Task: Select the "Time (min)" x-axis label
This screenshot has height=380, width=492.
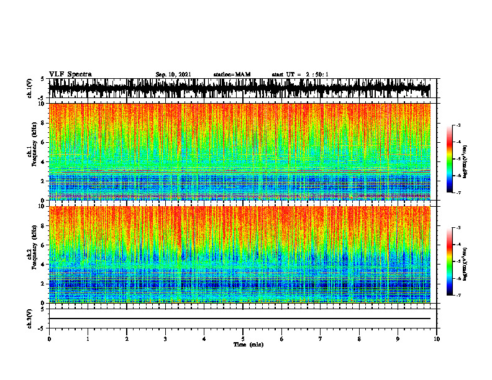Action: (248, 345)
